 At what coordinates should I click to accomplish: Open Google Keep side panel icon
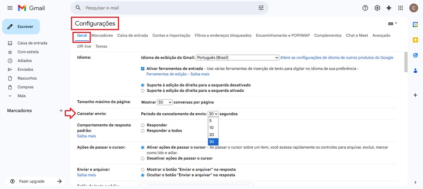click(x=415, y=40)
